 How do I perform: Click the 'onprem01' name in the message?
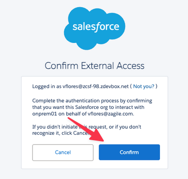(44, 114)
